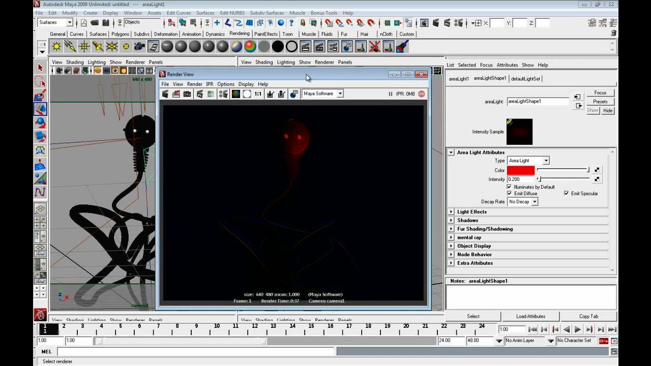Click the ramp shader colorful sphere icon
Screen dimensions: 651x366
point(250,47)
